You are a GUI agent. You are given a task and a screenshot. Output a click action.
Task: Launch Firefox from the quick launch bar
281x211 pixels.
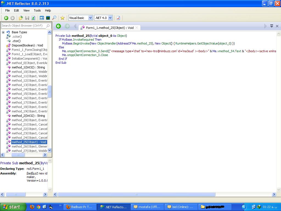tap(32, 207)
